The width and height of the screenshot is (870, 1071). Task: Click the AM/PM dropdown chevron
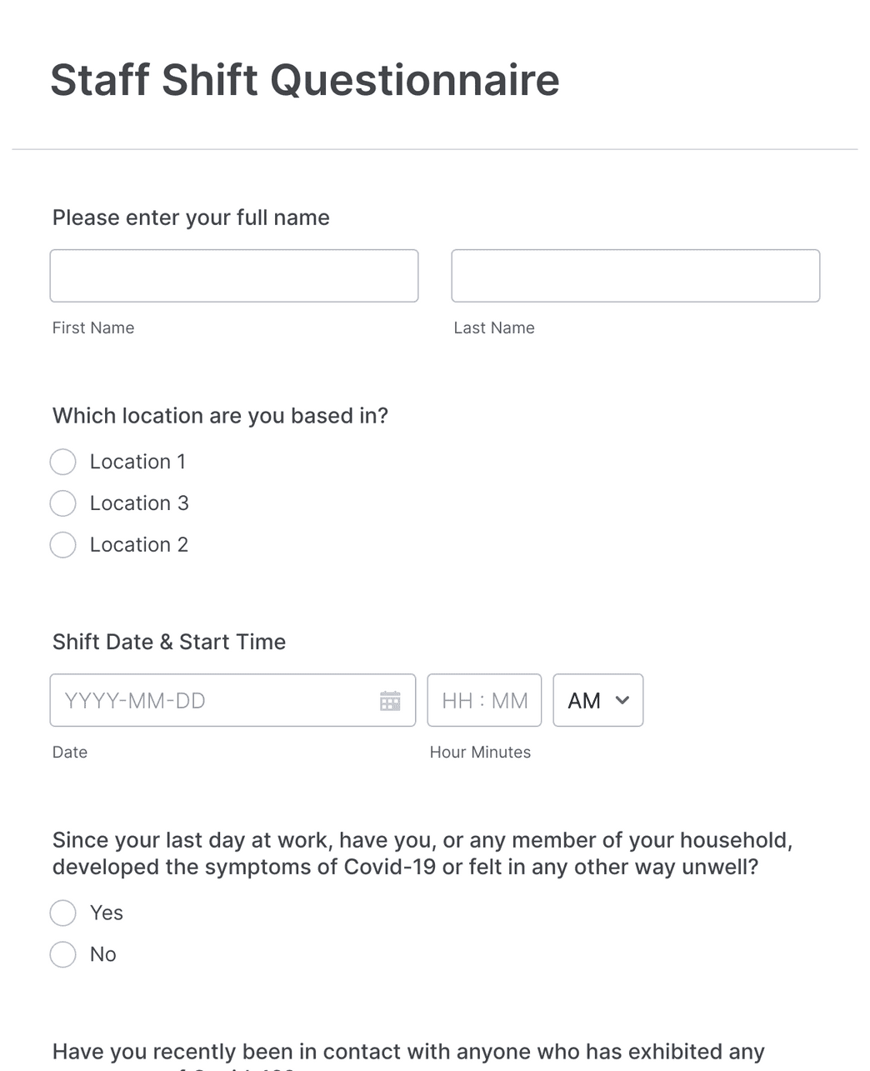(x=622, y=700)
